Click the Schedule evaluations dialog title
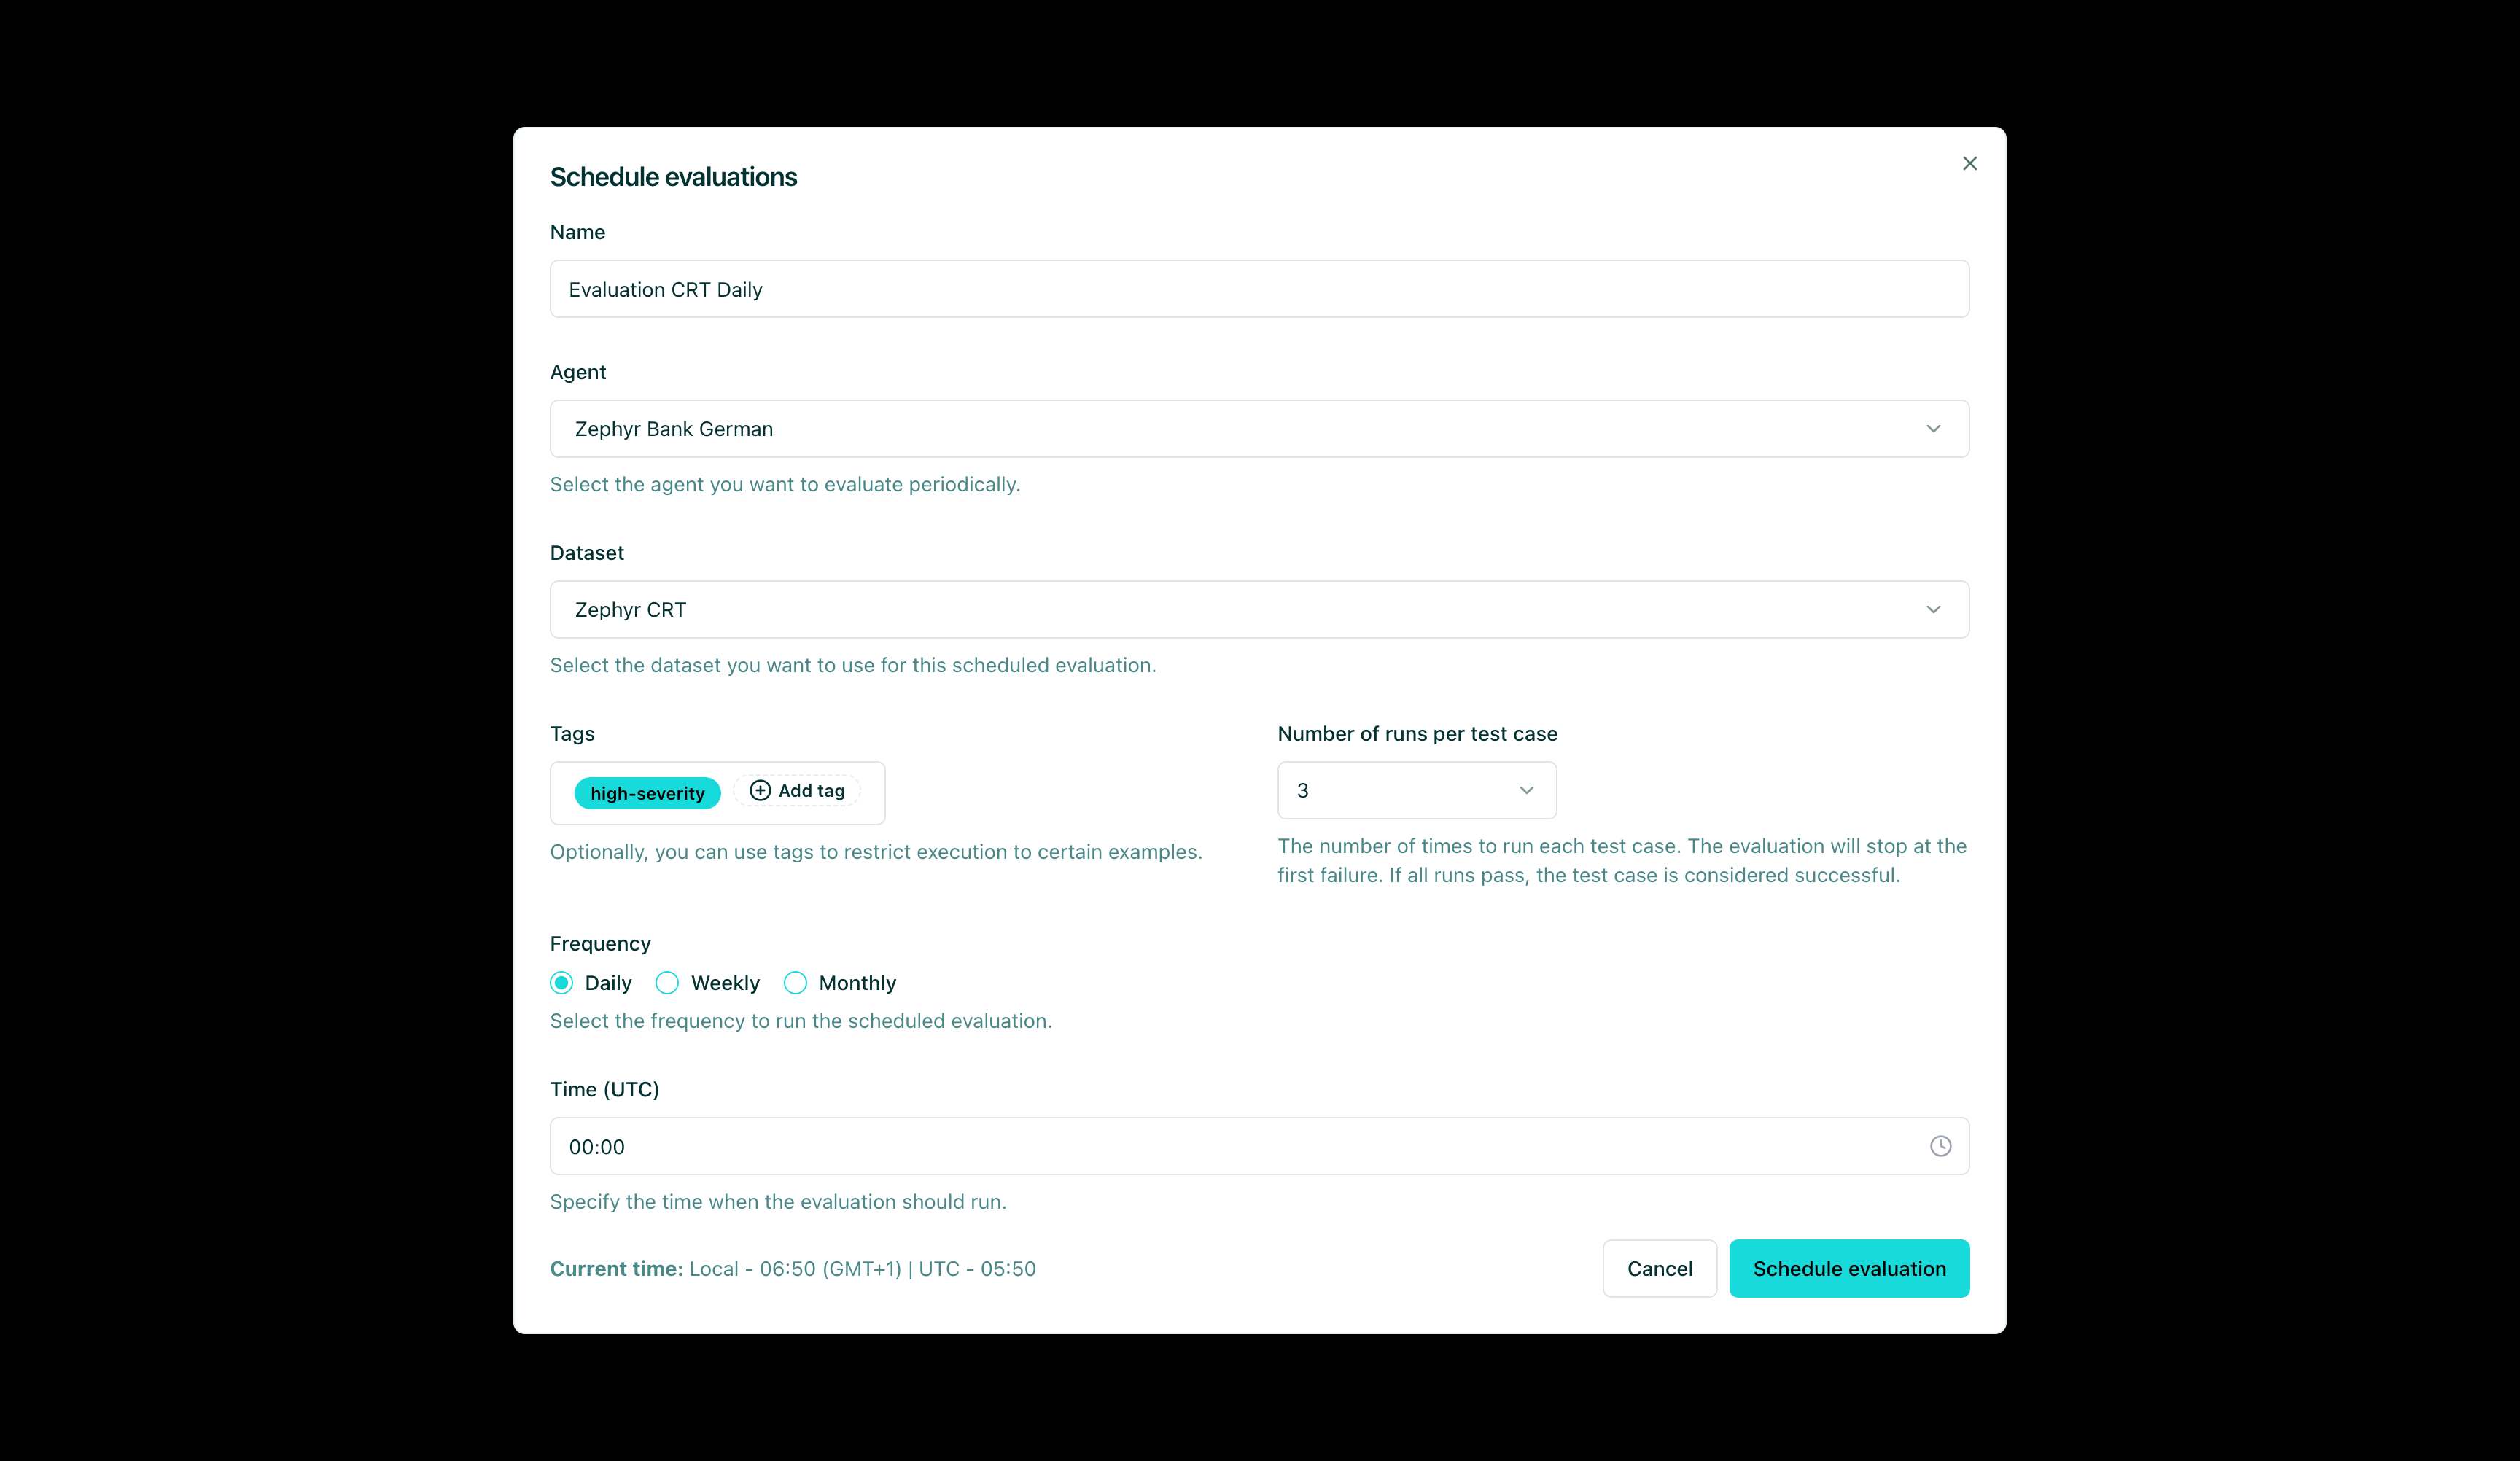Image resolution: width=2520 pixels, height=1461 pixels. (673, 176)
